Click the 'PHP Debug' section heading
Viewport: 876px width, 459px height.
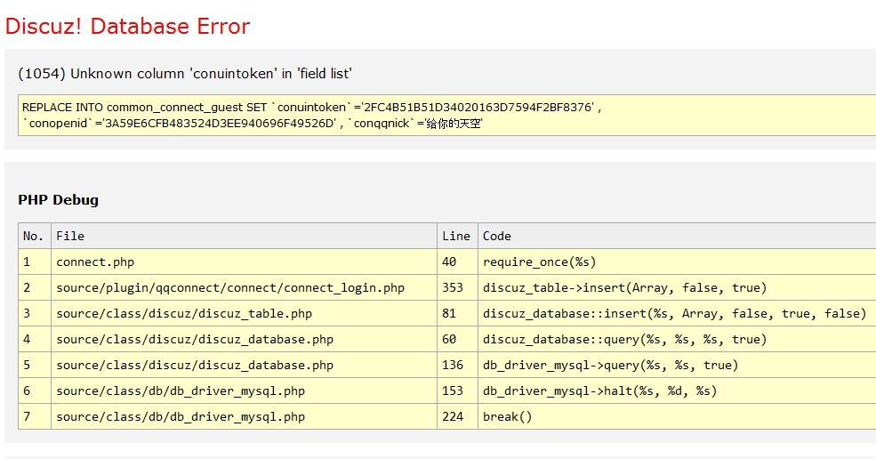(58, 200)
